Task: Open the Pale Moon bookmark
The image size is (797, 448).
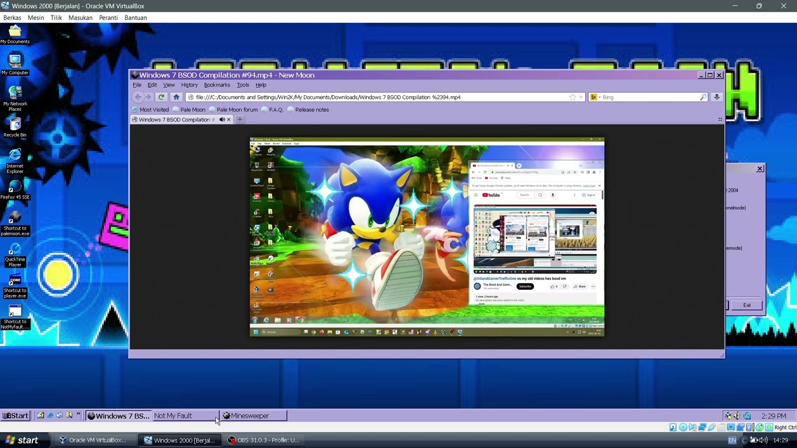Action: [189, 110]
